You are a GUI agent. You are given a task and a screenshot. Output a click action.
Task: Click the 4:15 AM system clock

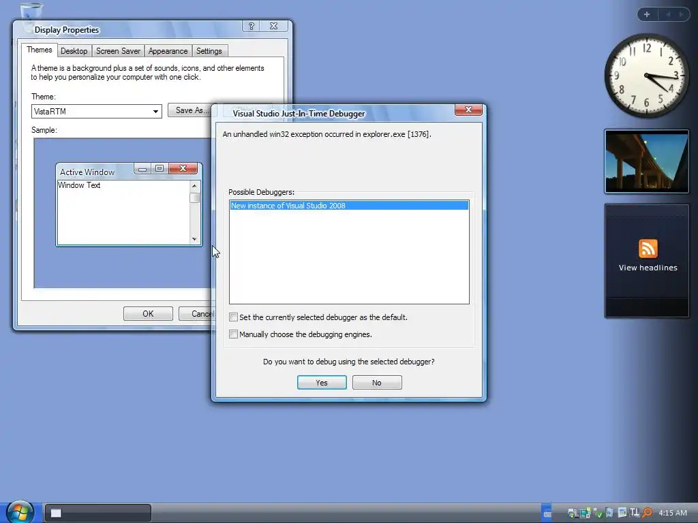click(673, 513)
